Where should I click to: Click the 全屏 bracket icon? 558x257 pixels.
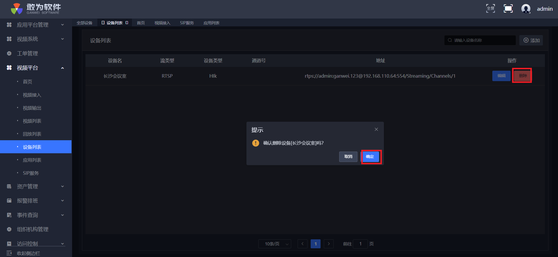491,9
